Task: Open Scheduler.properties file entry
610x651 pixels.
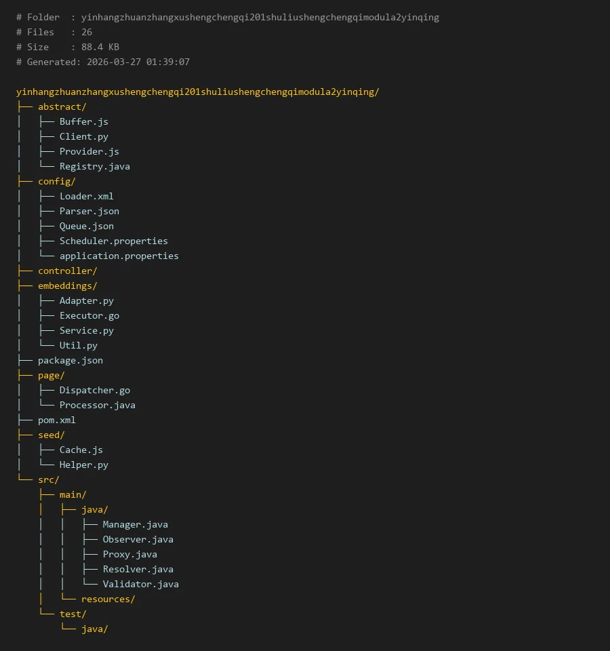Action: point(113,241)
